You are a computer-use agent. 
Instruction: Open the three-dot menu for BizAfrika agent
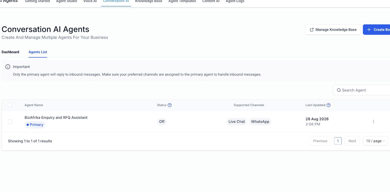[x=373, y=121]
